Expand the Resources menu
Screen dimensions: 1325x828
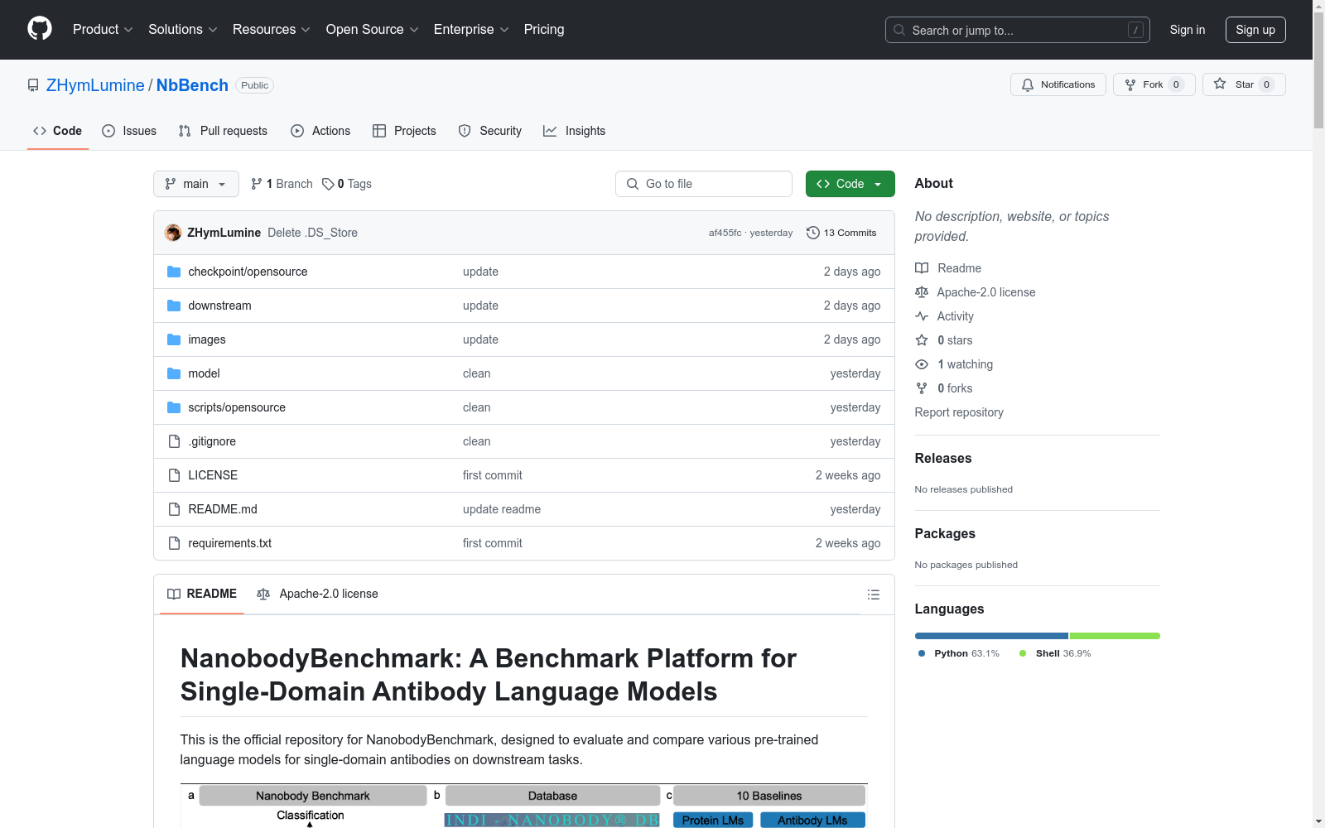point(272,30)
